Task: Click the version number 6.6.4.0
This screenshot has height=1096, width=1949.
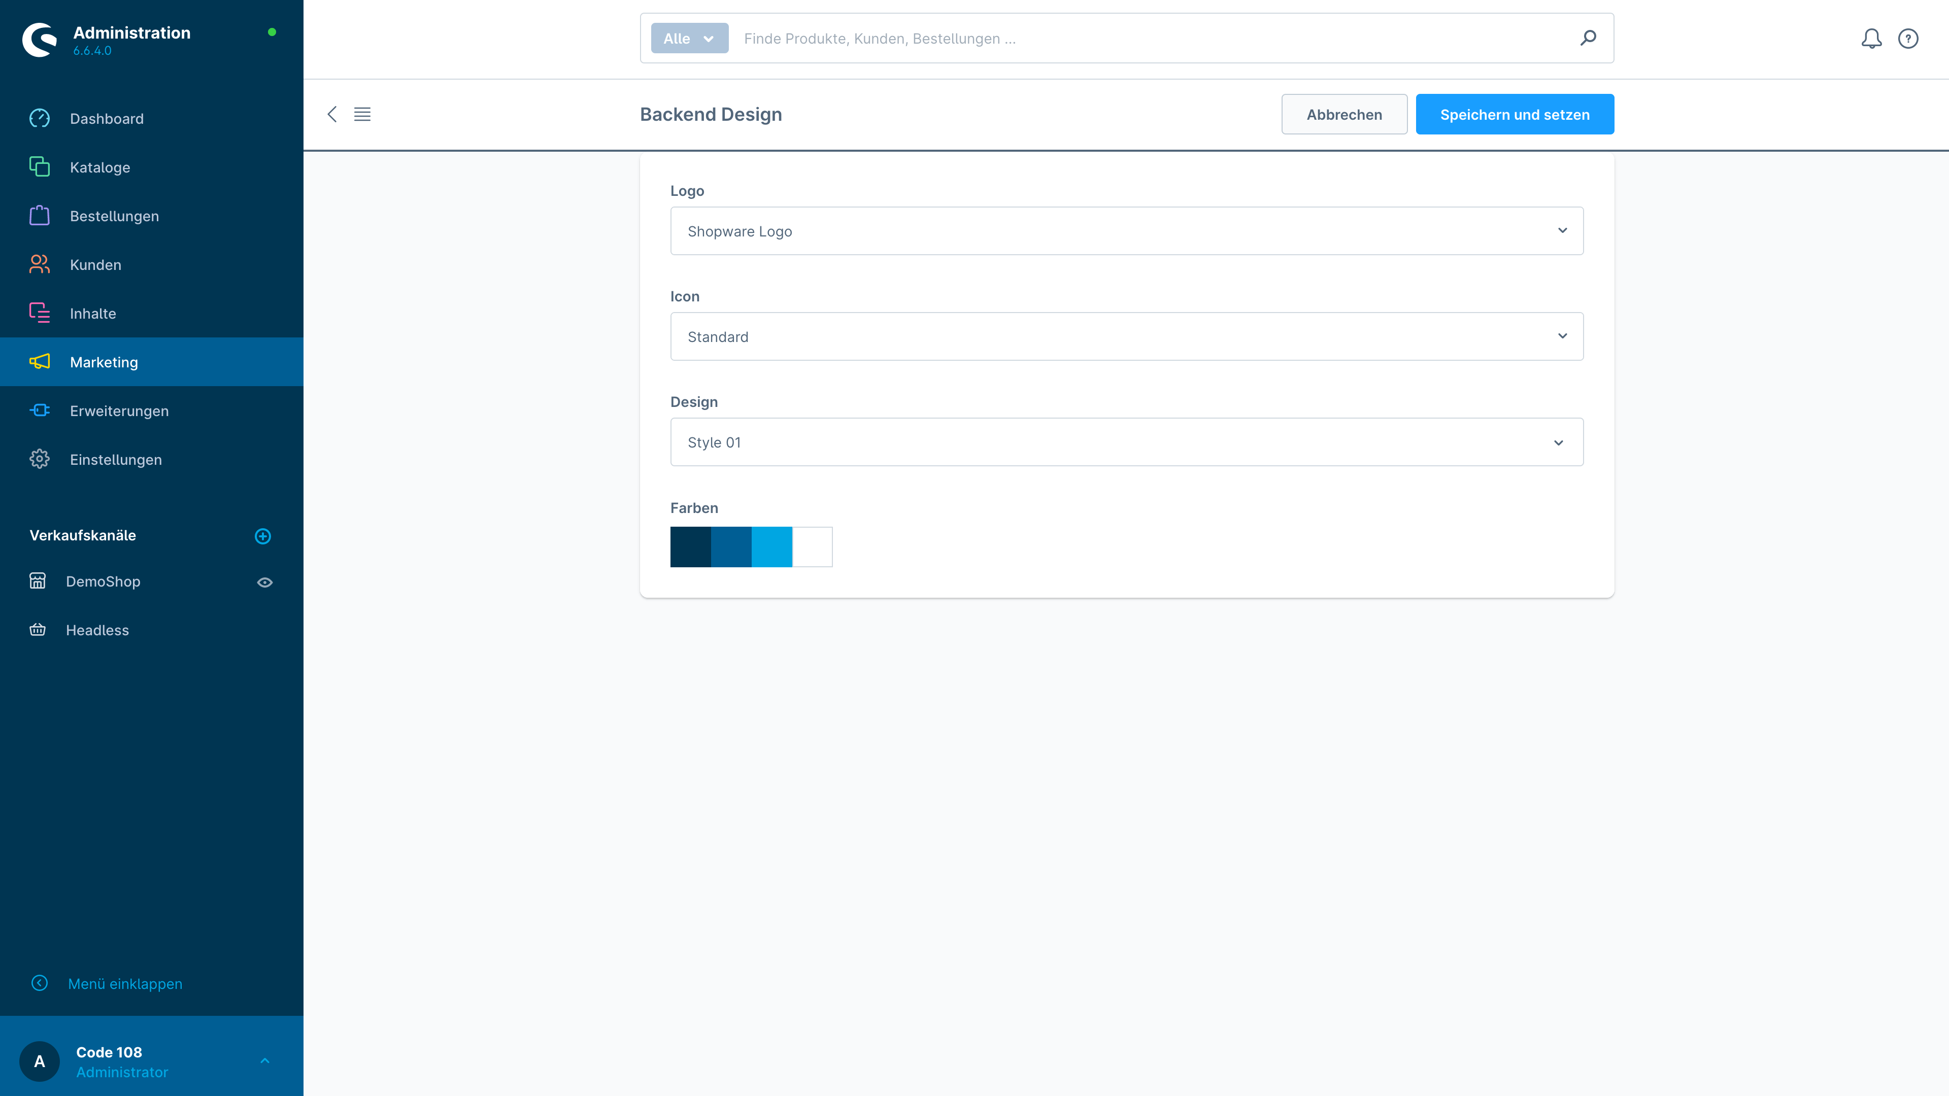Action: point(92,51)
